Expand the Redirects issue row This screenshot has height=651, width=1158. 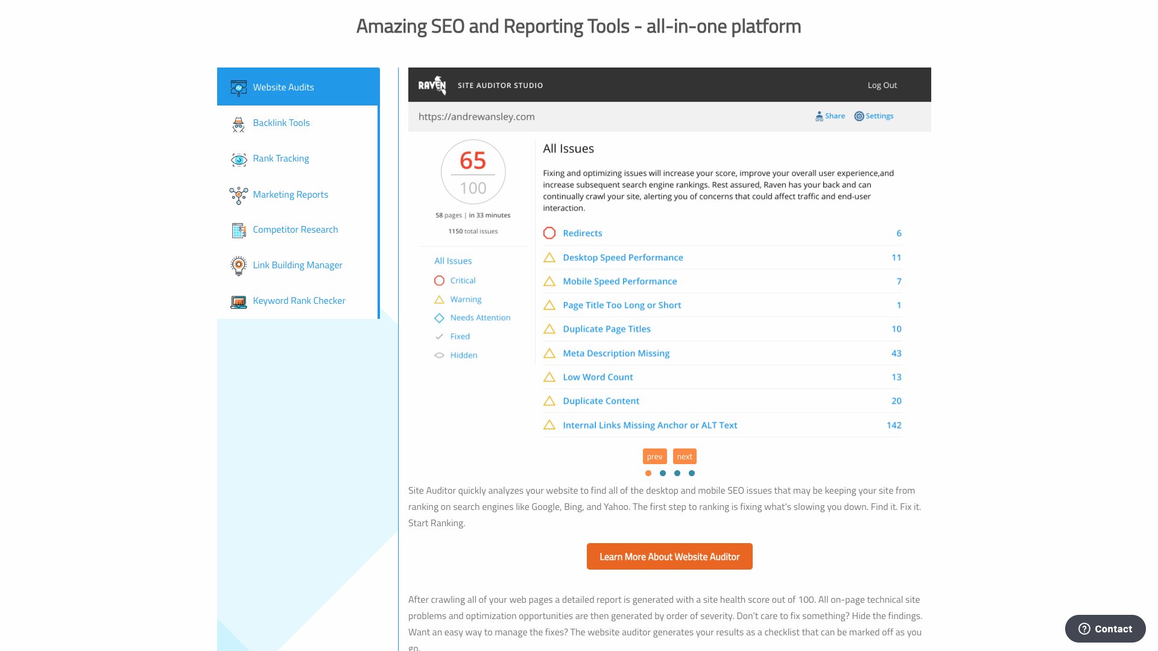click(x=582, y=233)
